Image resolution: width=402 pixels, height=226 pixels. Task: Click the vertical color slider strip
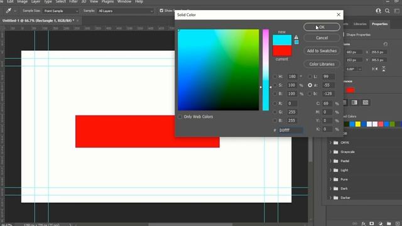(x=266, y=70)
